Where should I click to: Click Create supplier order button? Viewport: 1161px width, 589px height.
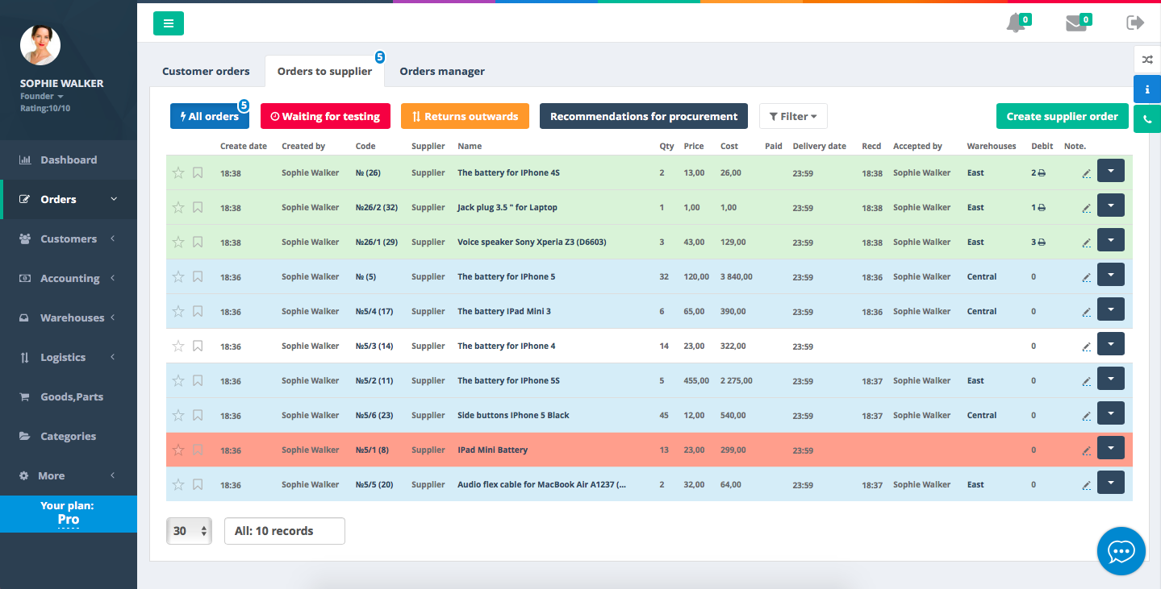pyautogui.click(x=1062, y=116)
